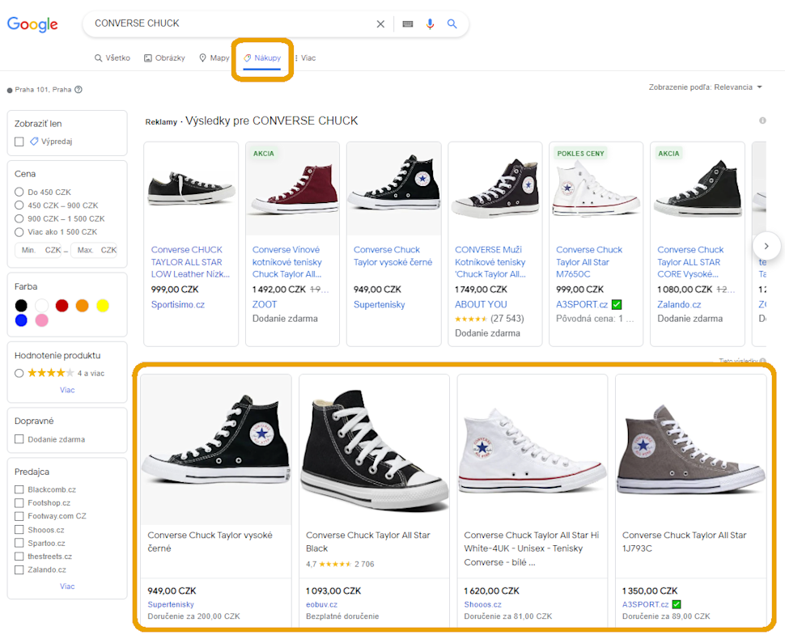
Task: Open Zalando.cz seller link in ads
Action: tap(679, 304)
